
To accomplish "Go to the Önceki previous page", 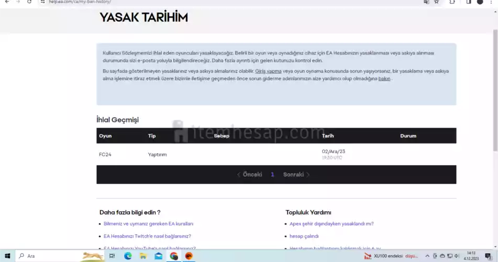I will point(249,174).
